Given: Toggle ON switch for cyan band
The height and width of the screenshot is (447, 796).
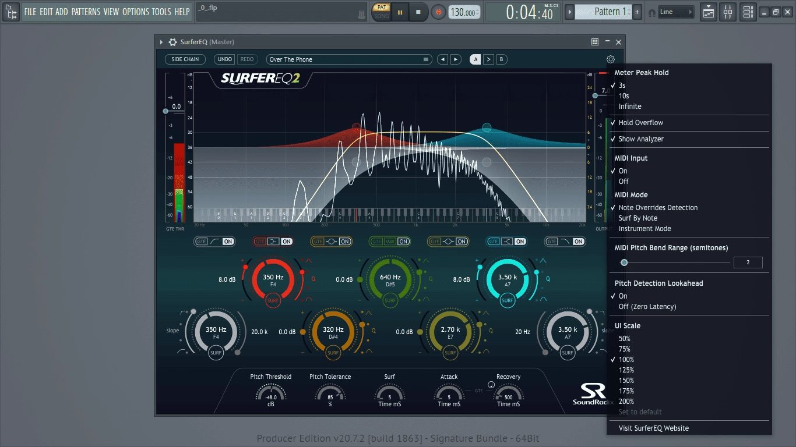Looking at the screenshot, I should coord(520,242).
